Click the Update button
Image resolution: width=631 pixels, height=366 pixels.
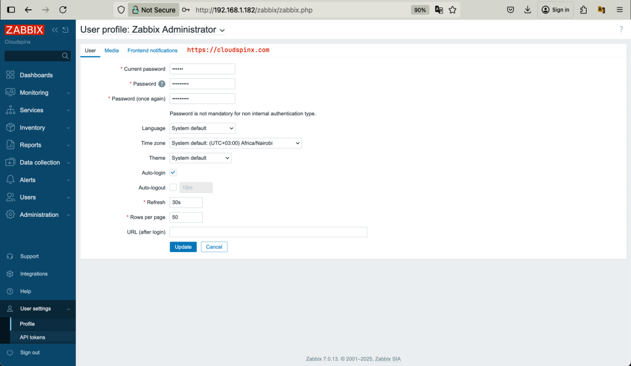(x=182, y=246)
